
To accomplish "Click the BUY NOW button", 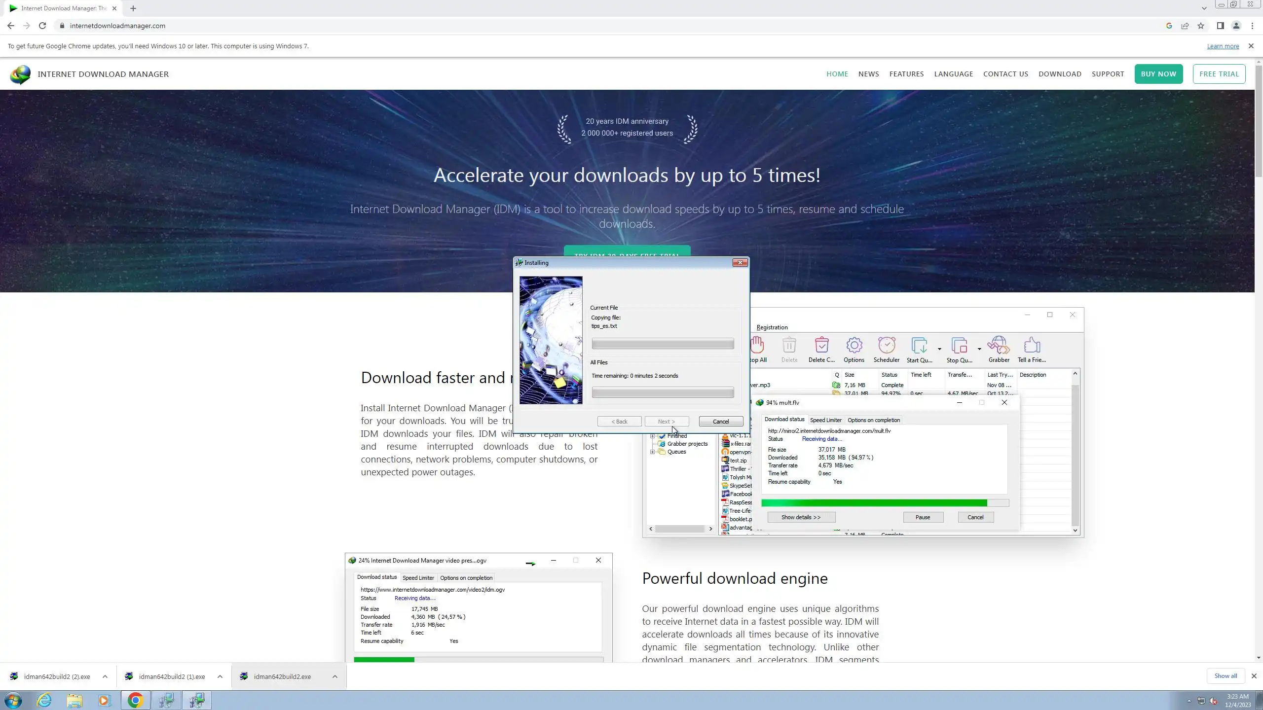I will [x=1158, y=74].
